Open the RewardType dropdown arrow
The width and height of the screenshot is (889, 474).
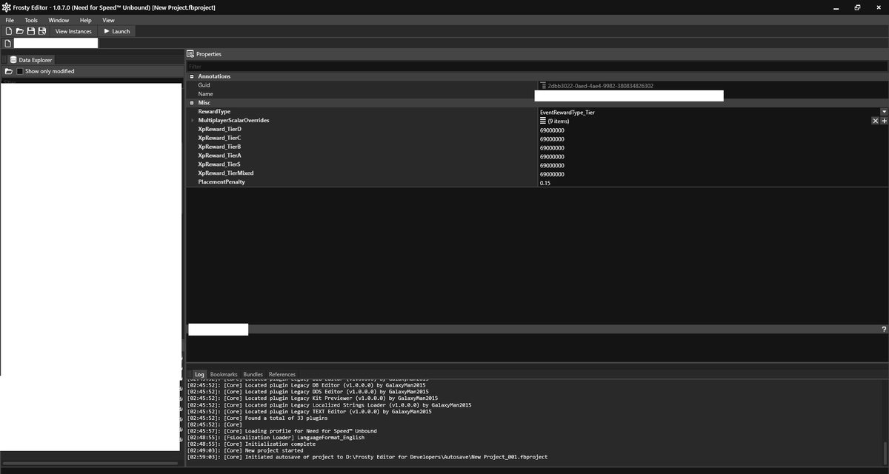point(884,112)
